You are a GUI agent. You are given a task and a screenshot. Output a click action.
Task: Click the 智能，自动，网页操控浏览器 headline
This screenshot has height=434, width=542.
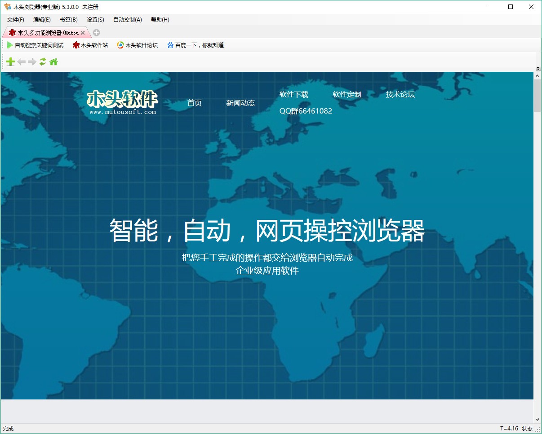click(x=267, y=231)
